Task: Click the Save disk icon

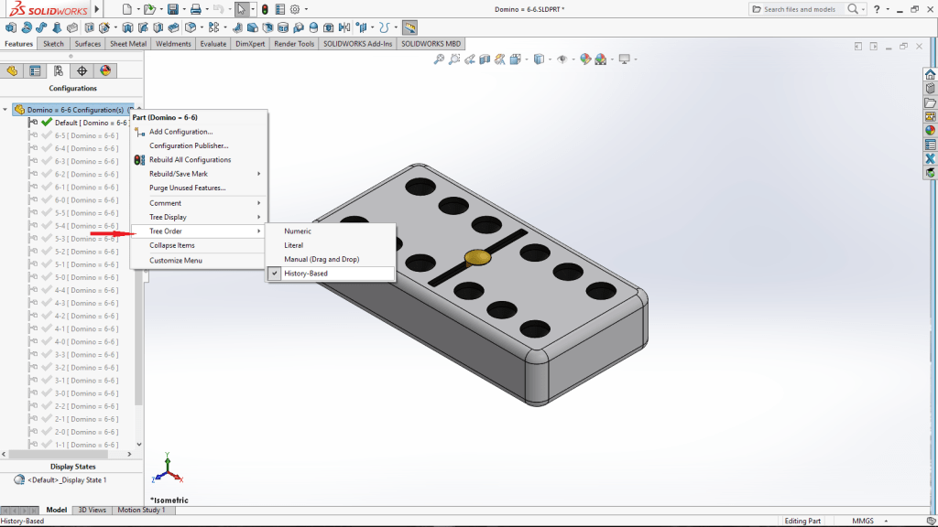Action: pyautogui.click(x=172, y=9)
